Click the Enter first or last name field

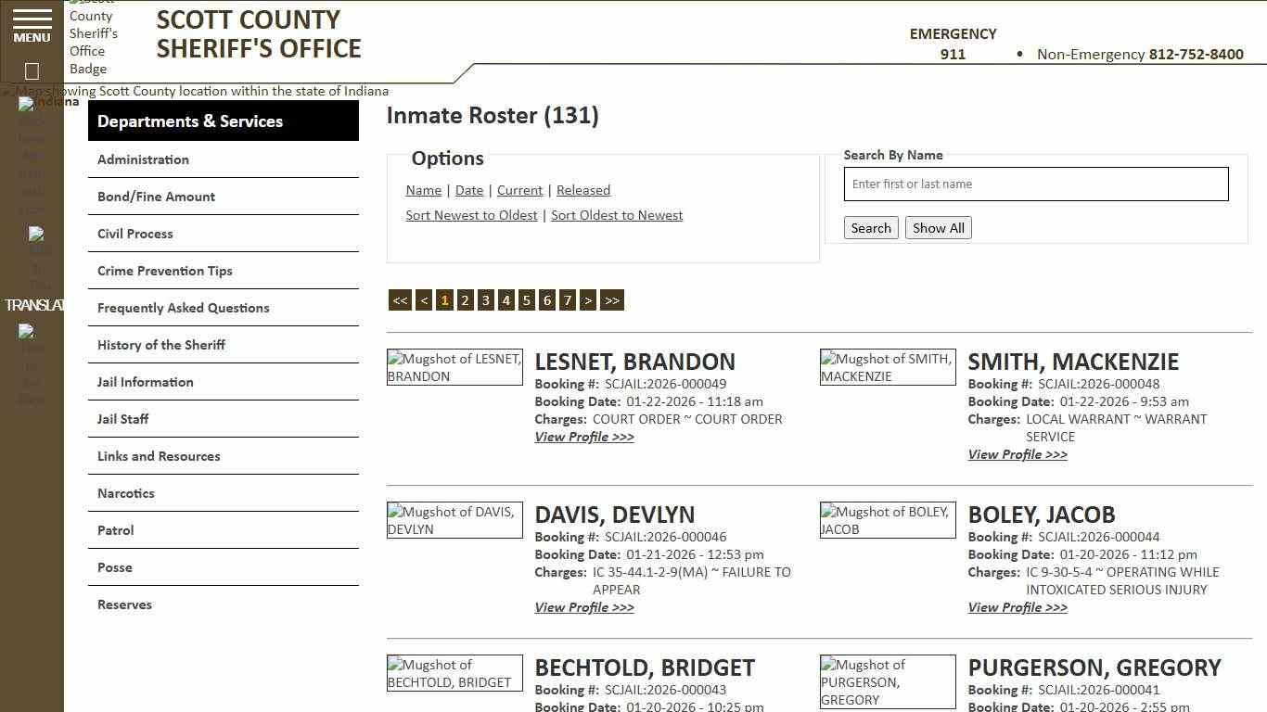pyautogui.click(x=1035, y=184)
